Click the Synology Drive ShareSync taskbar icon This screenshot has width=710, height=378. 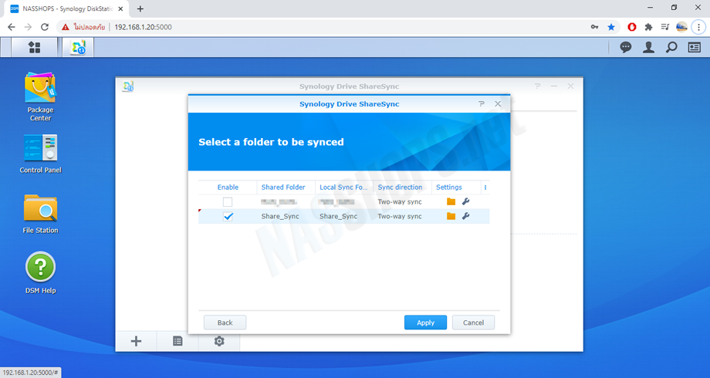[79, 48]
